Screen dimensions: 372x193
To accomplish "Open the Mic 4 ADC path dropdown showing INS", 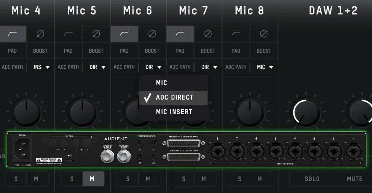I will pyautogui.click(x=41, y=67).
